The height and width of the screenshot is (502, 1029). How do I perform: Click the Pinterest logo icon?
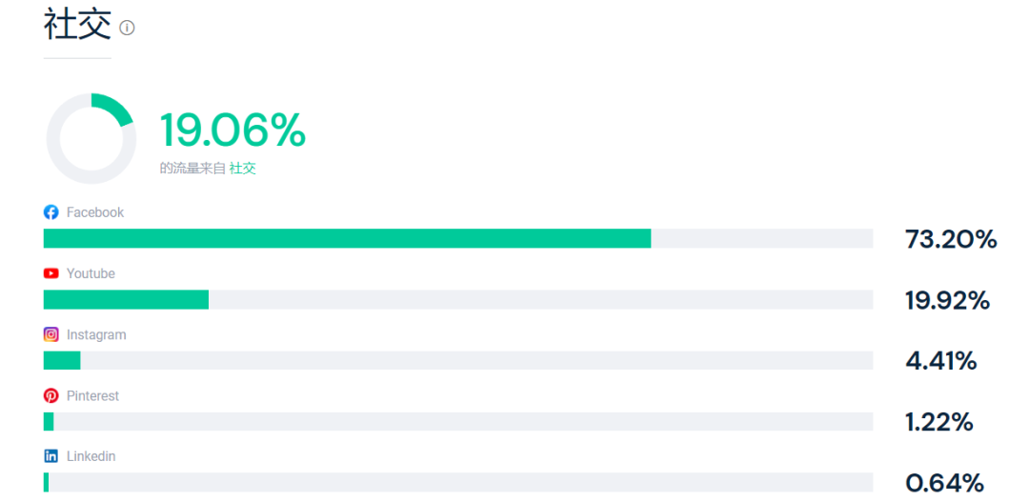(51, 395)
